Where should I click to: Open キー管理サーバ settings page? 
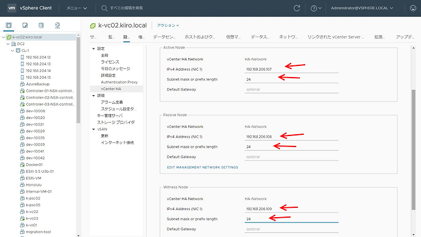pos(109,116)
